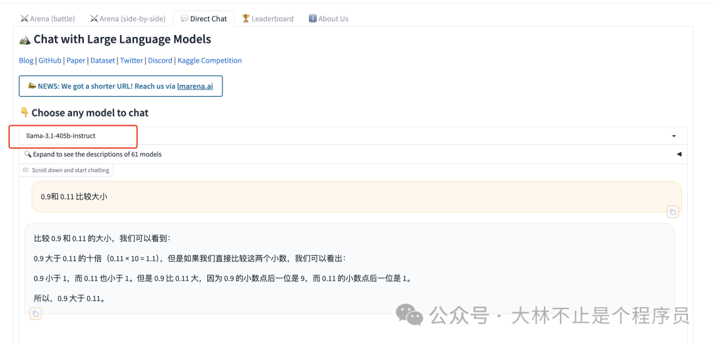Open the Leaderboard tab
This screenshot has height=344, width=713.
(x=268, y=18)
